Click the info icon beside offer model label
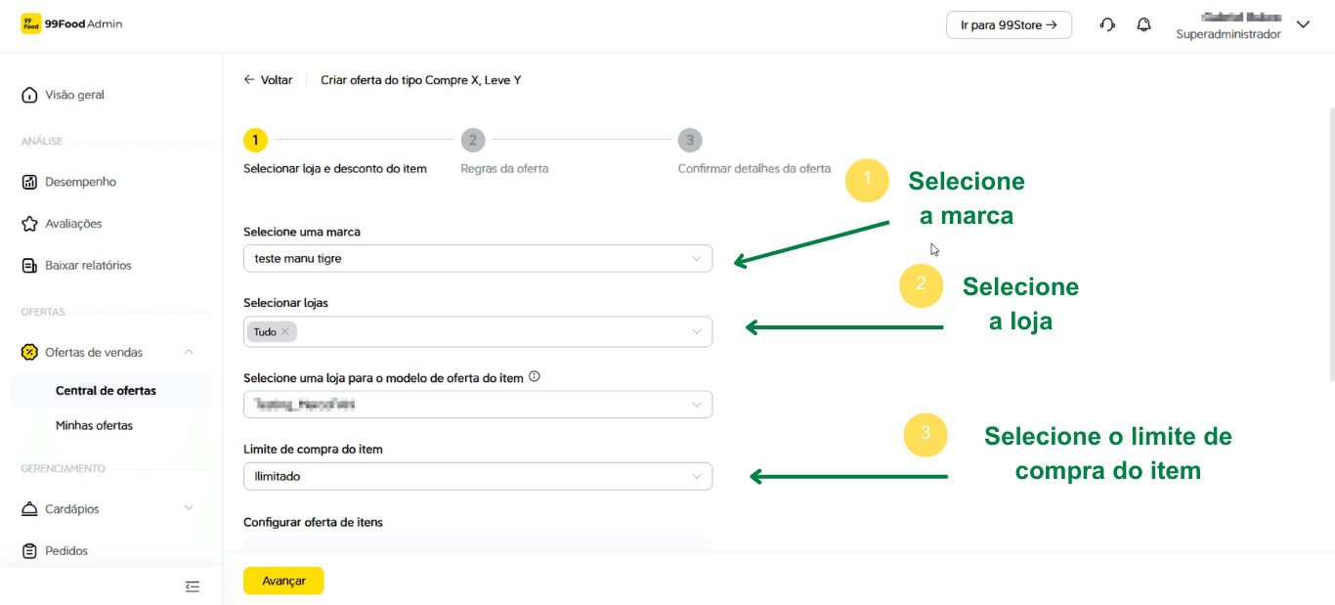 point(535,377)
